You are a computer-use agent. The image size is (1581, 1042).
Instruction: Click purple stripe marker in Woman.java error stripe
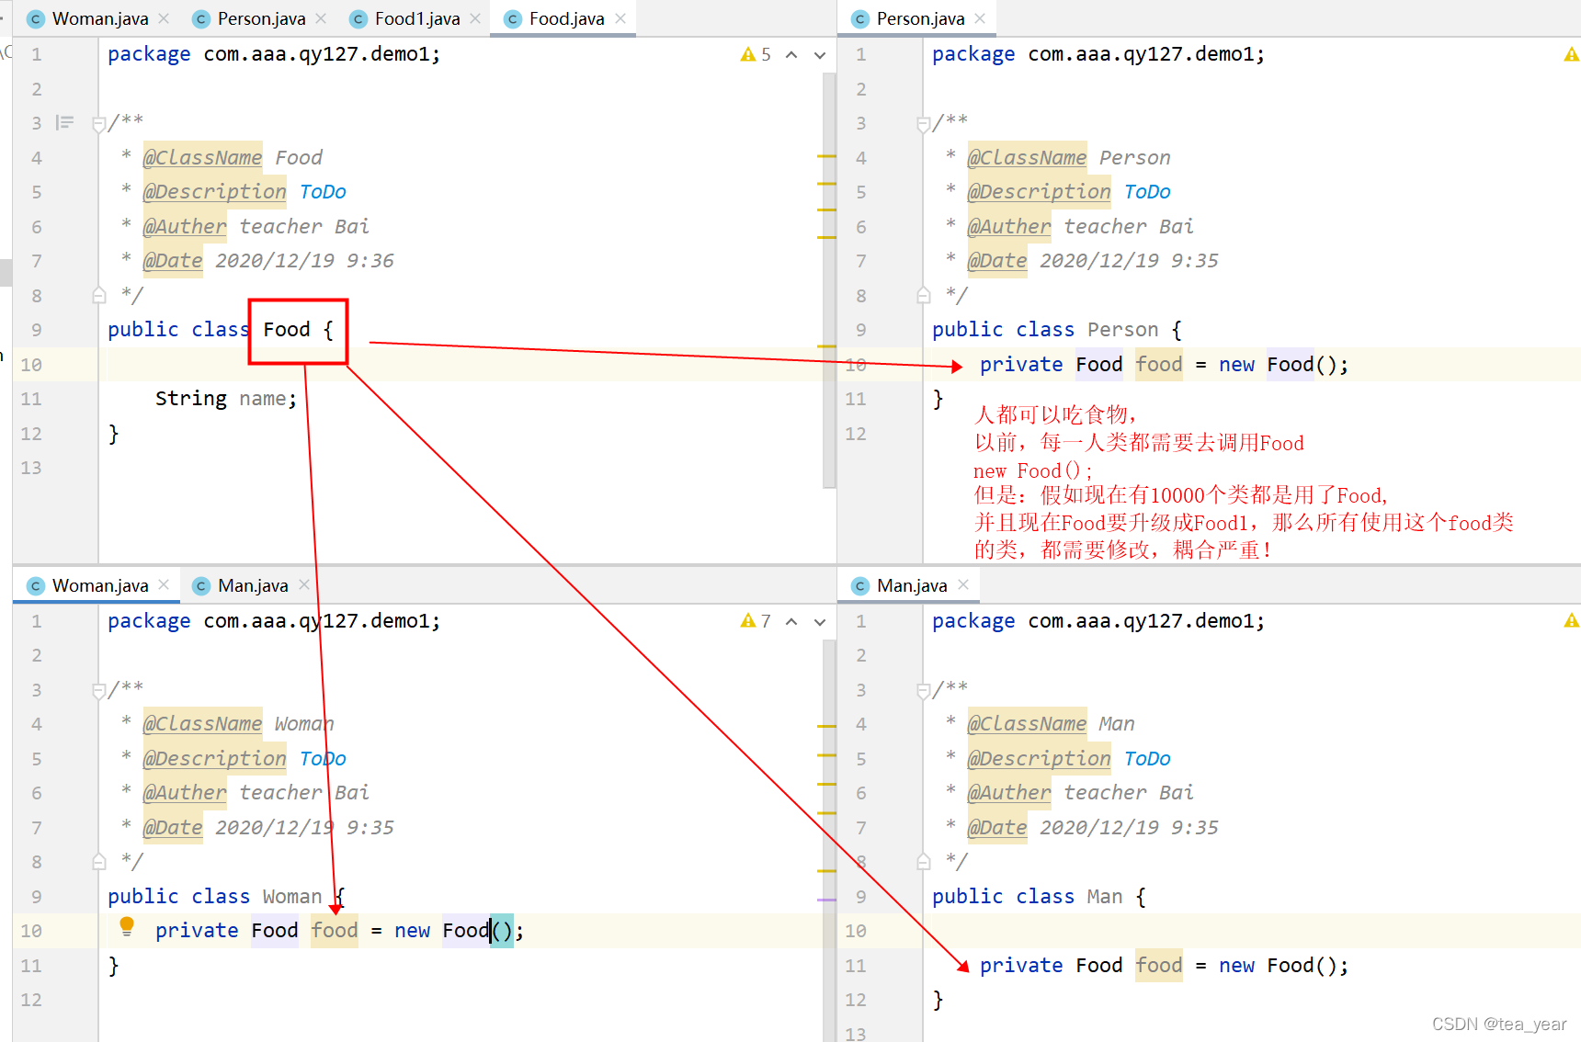[826, 900]
